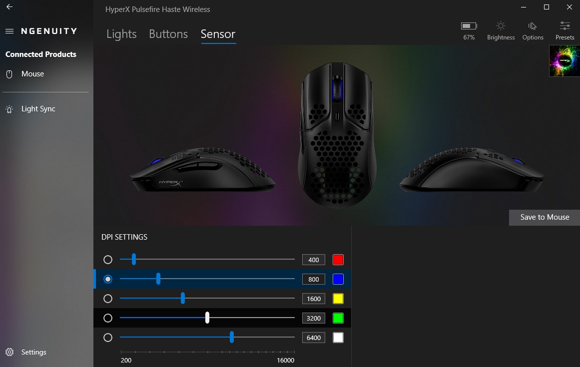
Task: Select the 1600 DPI radio button
Action: (x=107, y=298)
